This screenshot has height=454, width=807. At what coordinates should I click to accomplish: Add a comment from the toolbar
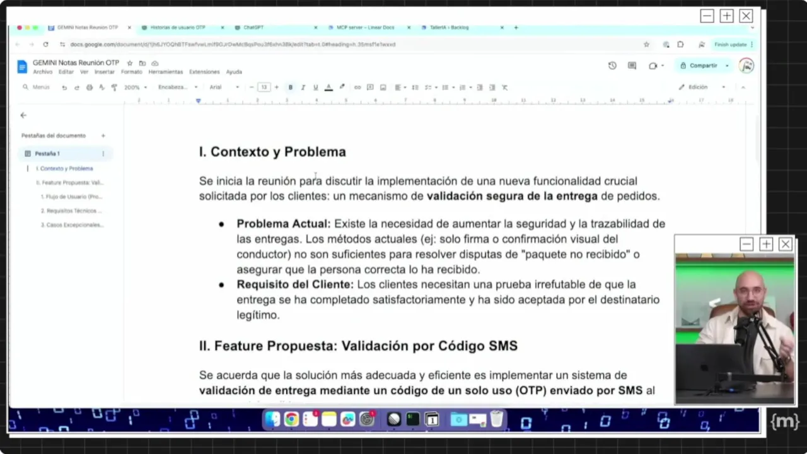coord(370,88)
